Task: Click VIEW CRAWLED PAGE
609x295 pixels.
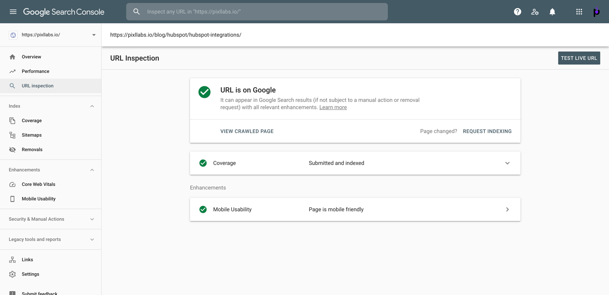Action: [x=247, y=131]
